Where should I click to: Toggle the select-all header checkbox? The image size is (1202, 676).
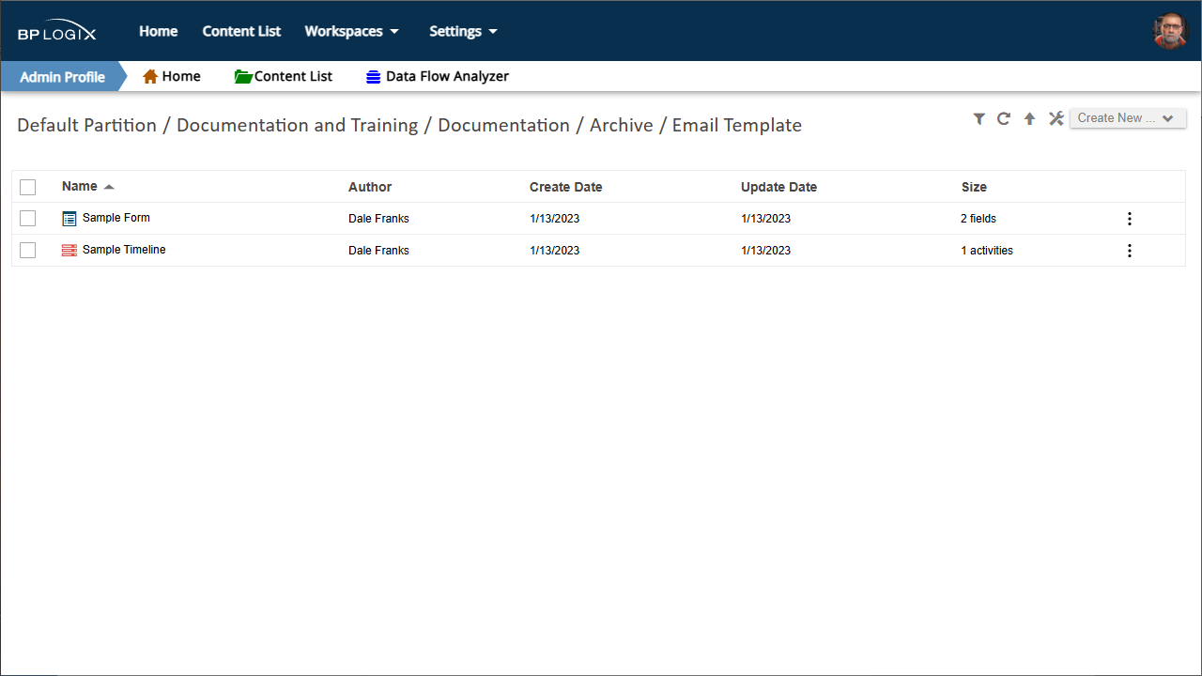27,187
